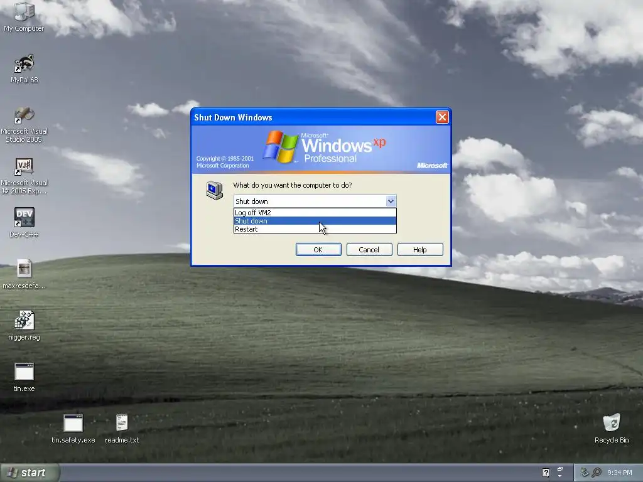Choose the highlighted Shut down list option

click(315, 221)
